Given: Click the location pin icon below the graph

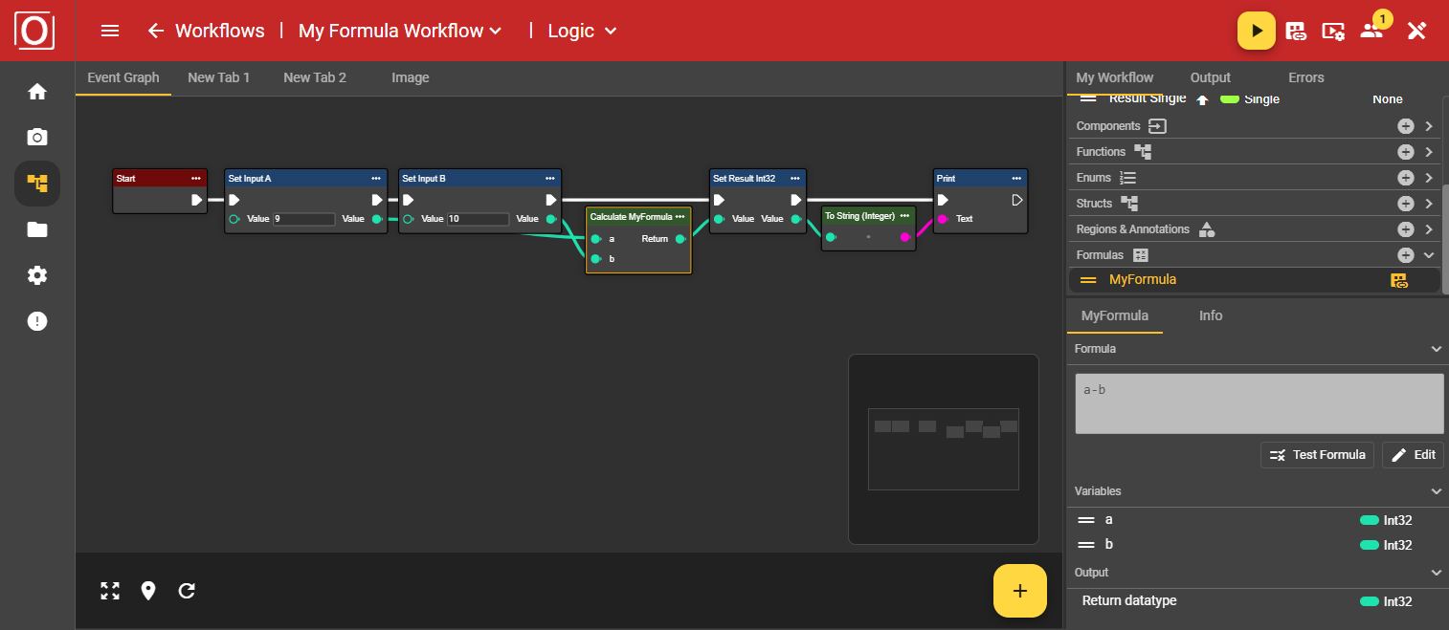Looking at the screenshot, I should click(148, 591).
